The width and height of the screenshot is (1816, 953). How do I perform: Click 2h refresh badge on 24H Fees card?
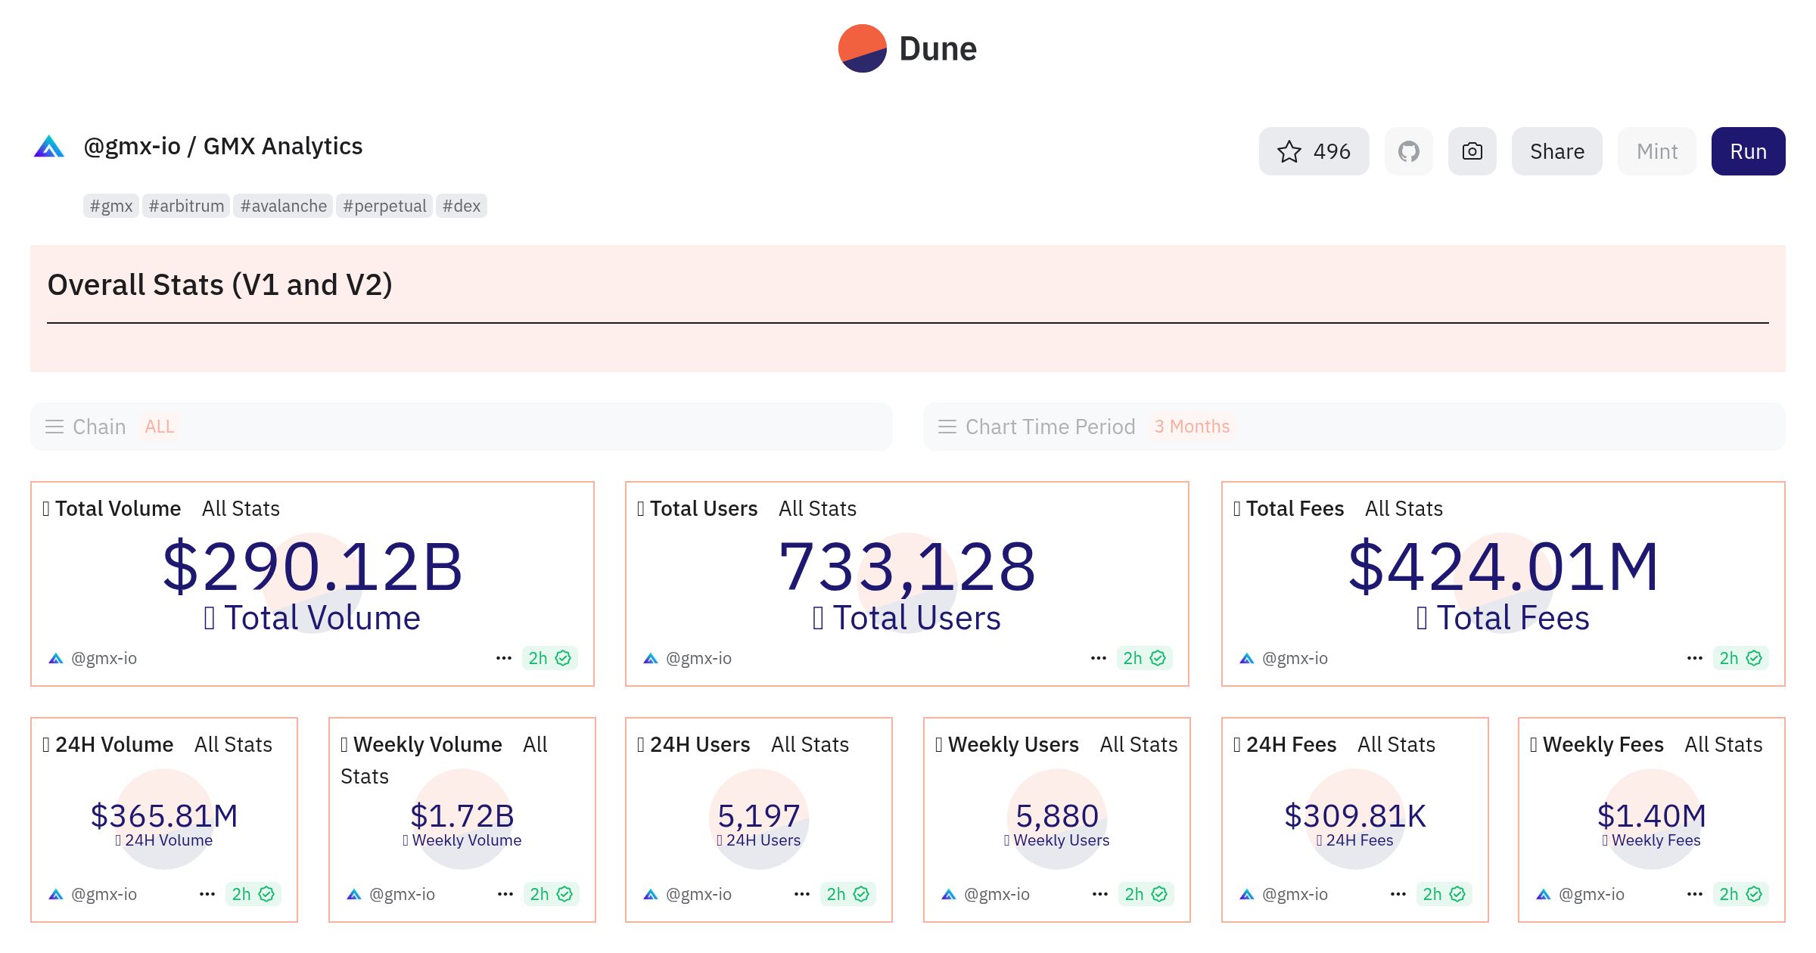[x=1444, y=894]
